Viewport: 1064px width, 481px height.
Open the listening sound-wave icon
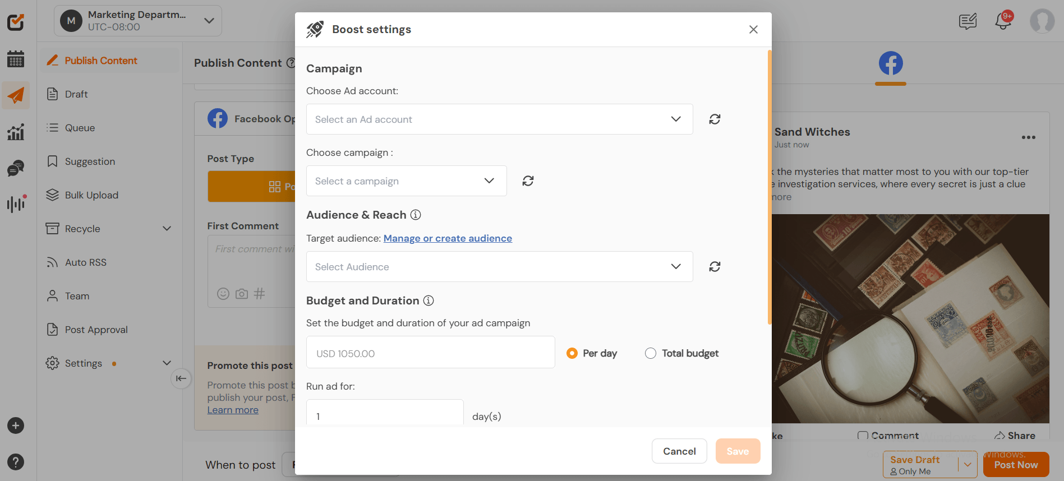tap(16, 203)
